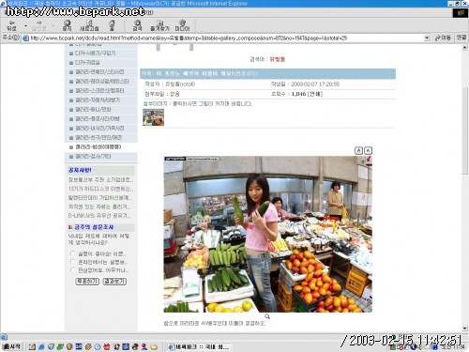Expand the address bar dropdown arrow
This screenshot has height=352, width=469.
pyautogui.click(x=427, y=38)
